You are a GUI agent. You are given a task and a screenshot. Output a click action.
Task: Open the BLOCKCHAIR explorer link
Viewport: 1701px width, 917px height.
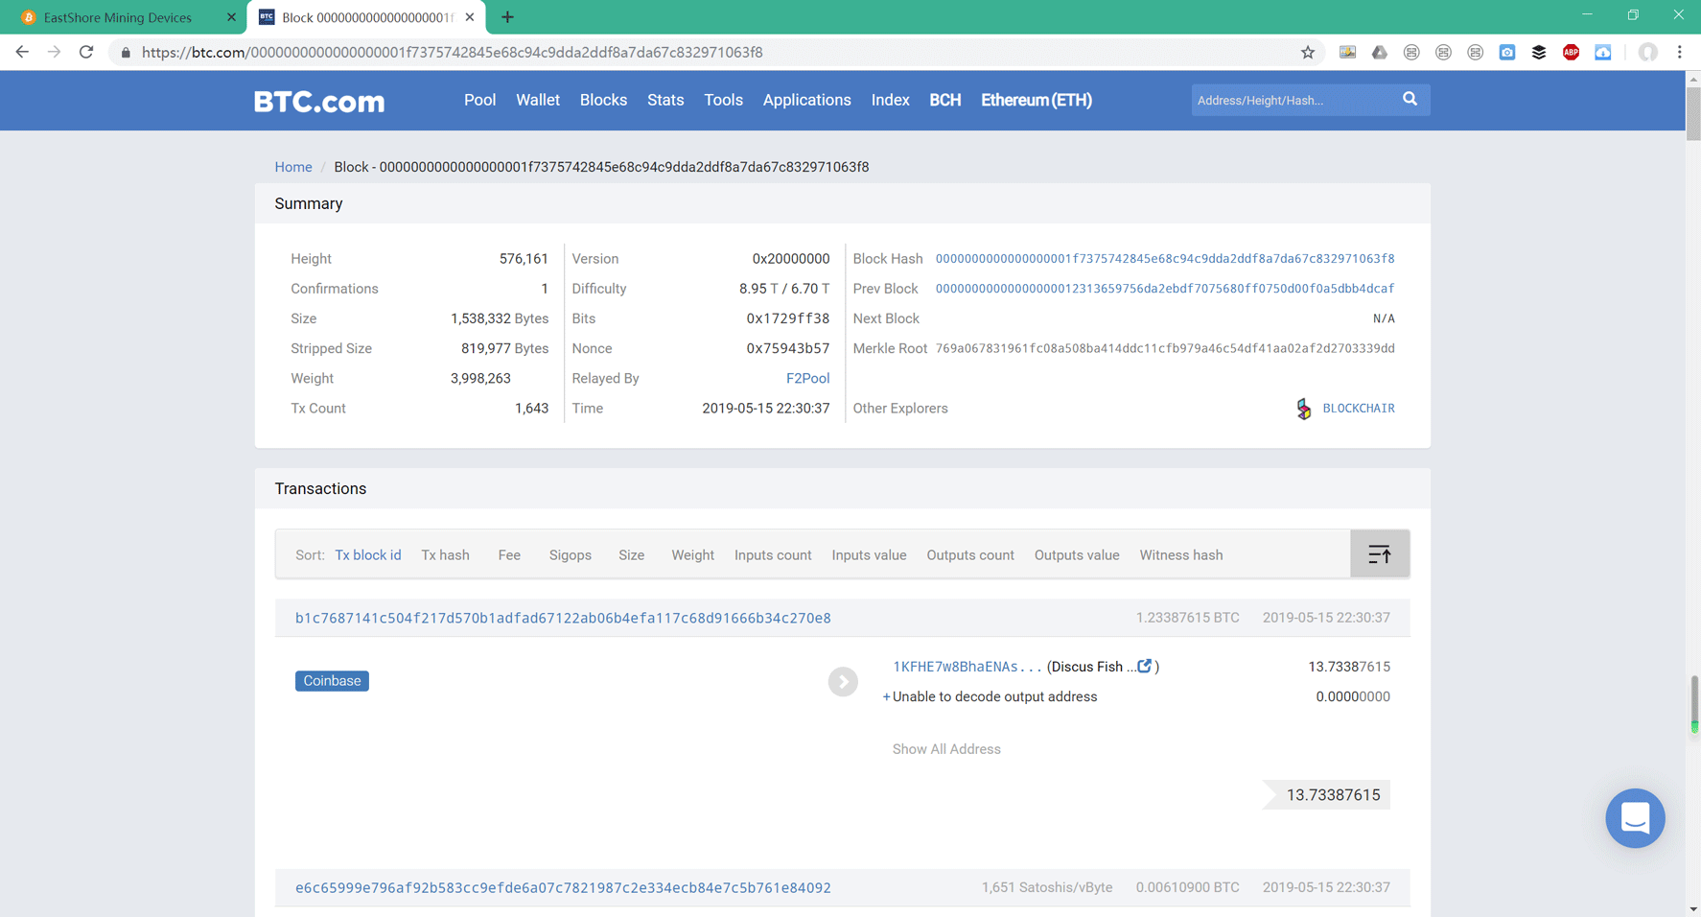point(1359,409)
